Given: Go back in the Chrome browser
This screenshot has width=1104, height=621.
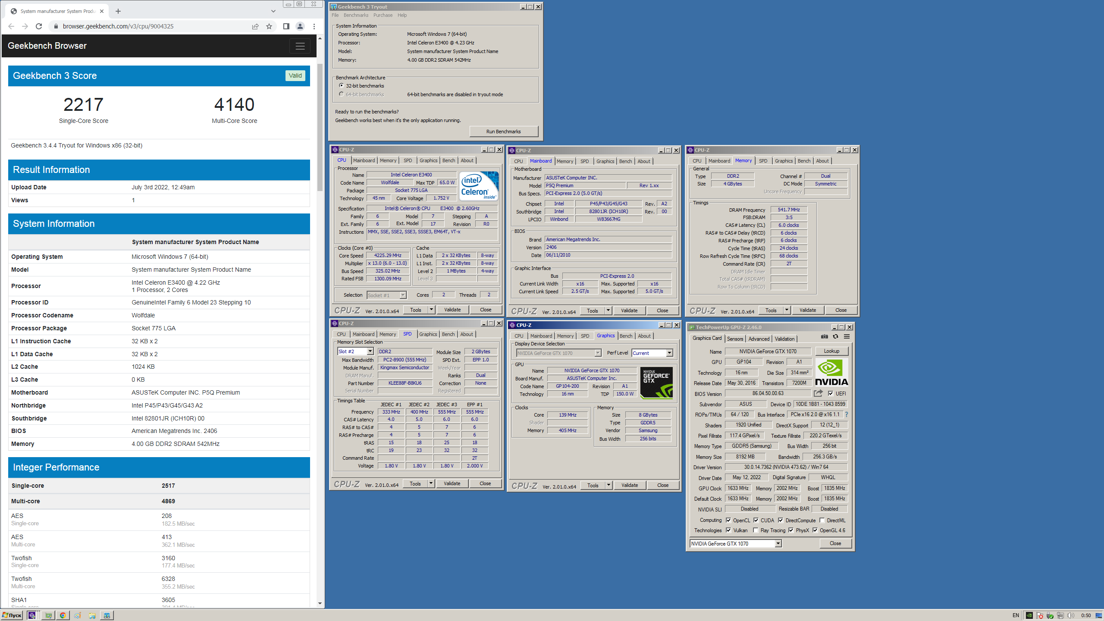Looking at the screenshot, I should (x=11, y=26).
